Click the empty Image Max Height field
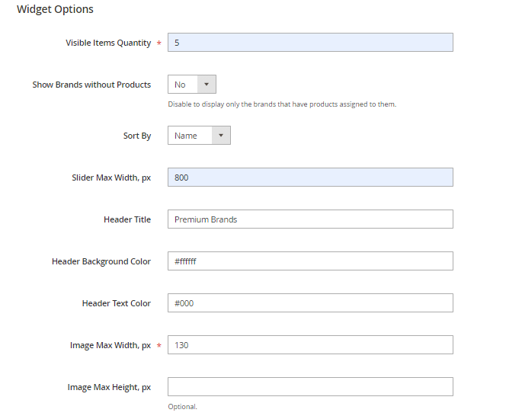Image resolution: width=522 pixels, height=416 pixels. pyautogui.click(x=310, y=387)
